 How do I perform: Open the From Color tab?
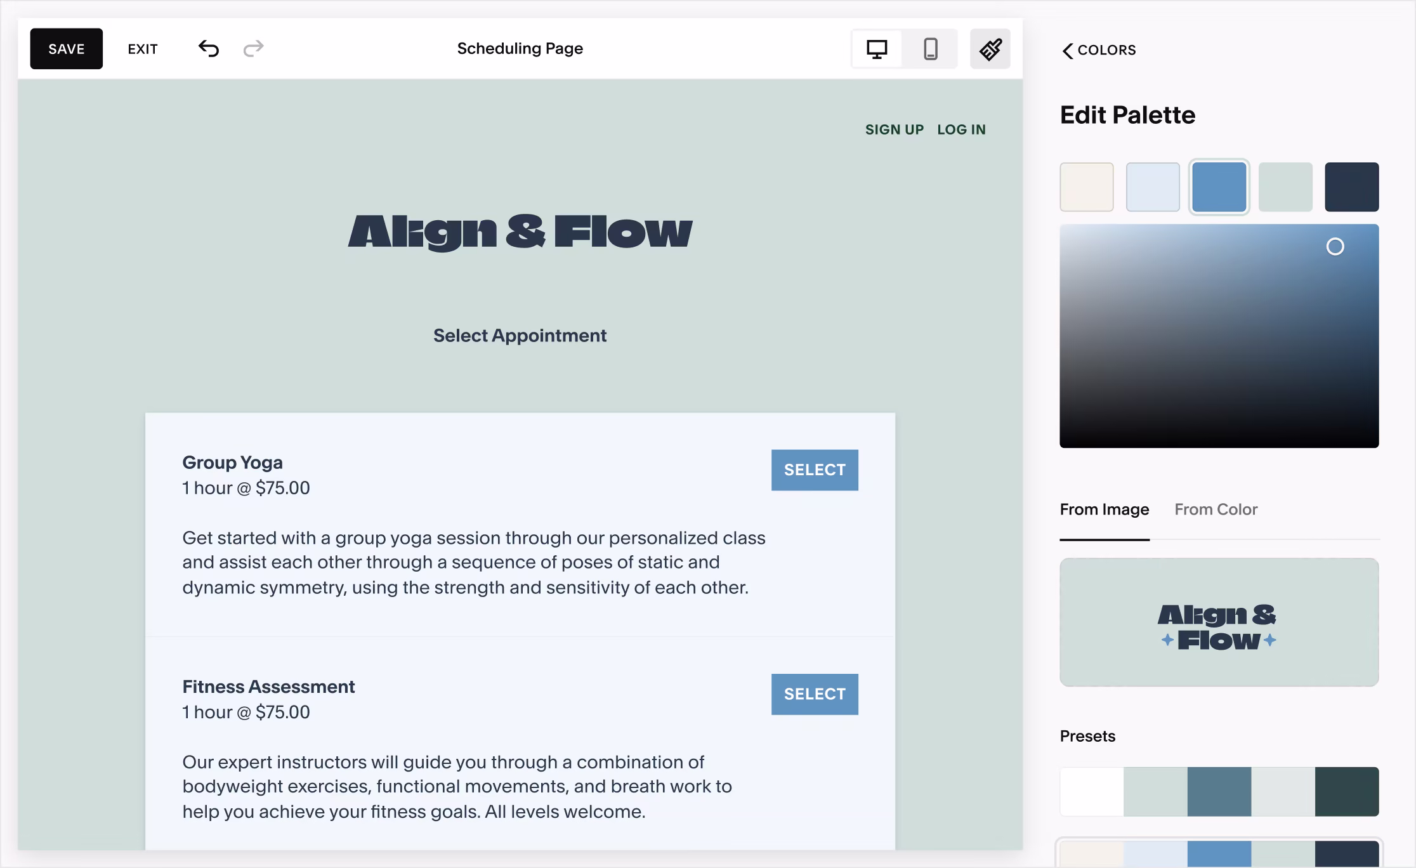coord(1215,510)
